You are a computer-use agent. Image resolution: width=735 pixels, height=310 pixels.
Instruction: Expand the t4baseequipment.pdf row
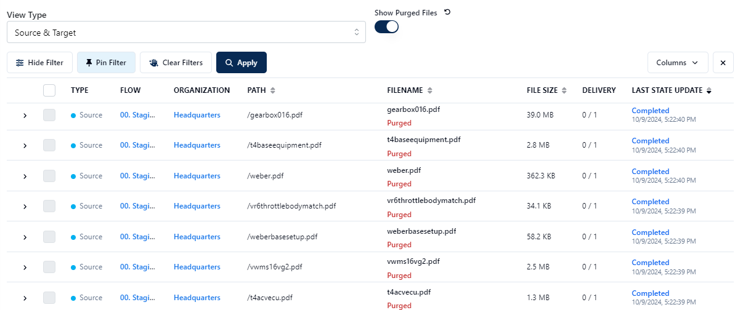point(25,146)
